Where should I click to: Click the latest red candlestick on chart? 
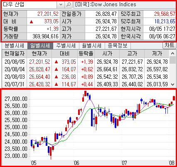click(x=174, y=98)
